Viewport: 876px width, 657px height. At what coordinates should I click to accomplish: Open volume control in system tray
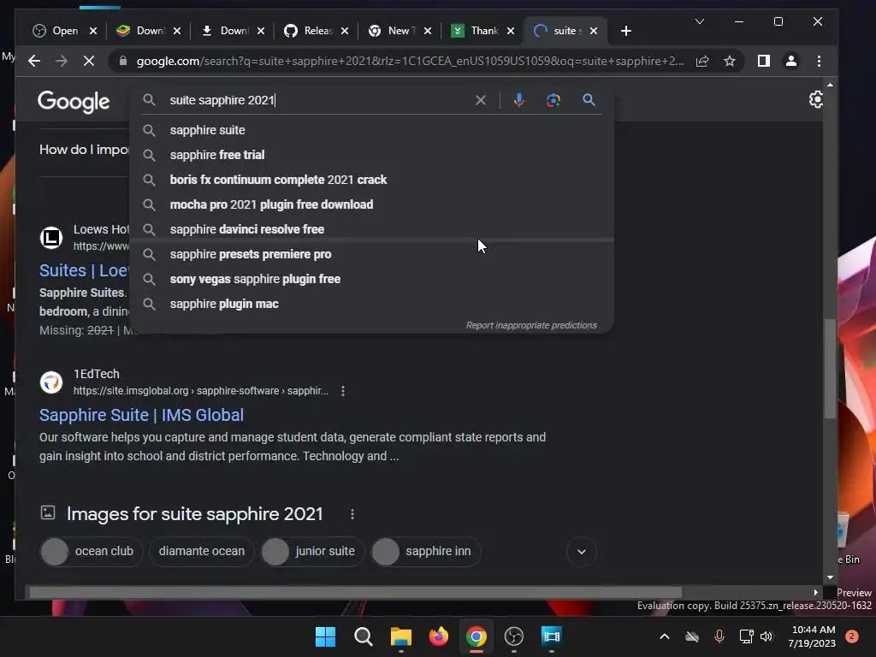(766, 636)
